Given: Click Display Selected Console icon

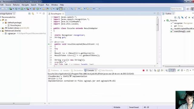Looking at the screenshot, I should click(x=182, y=71).
